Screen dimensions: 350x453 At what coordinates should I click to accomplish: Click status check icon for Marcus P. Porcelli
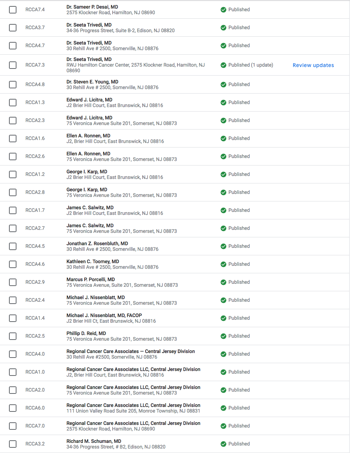223,282
